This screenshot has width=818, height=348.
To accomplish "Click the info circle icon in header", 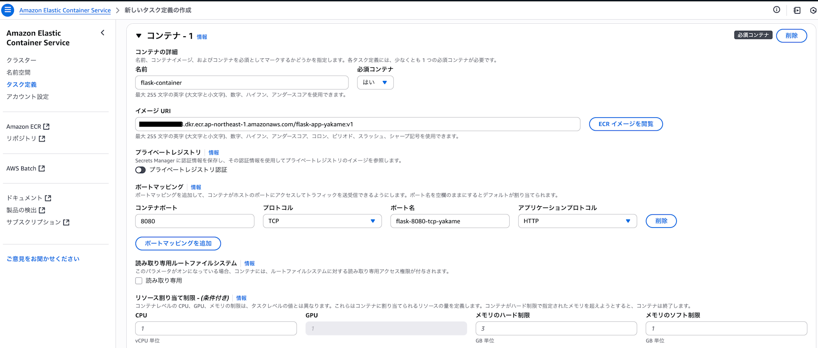I will coord(776,10).
